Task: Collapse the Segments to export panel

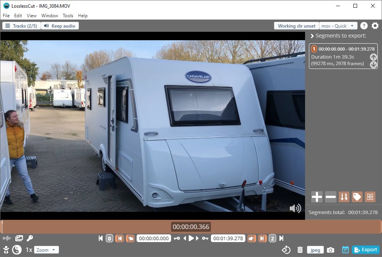Action: point(312,36)
